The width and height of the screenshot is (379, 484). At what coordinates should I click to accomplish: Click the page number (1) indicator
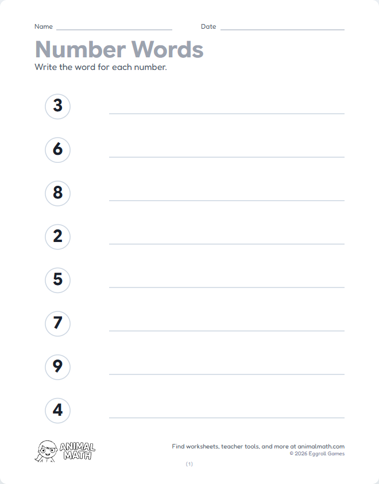189,464
